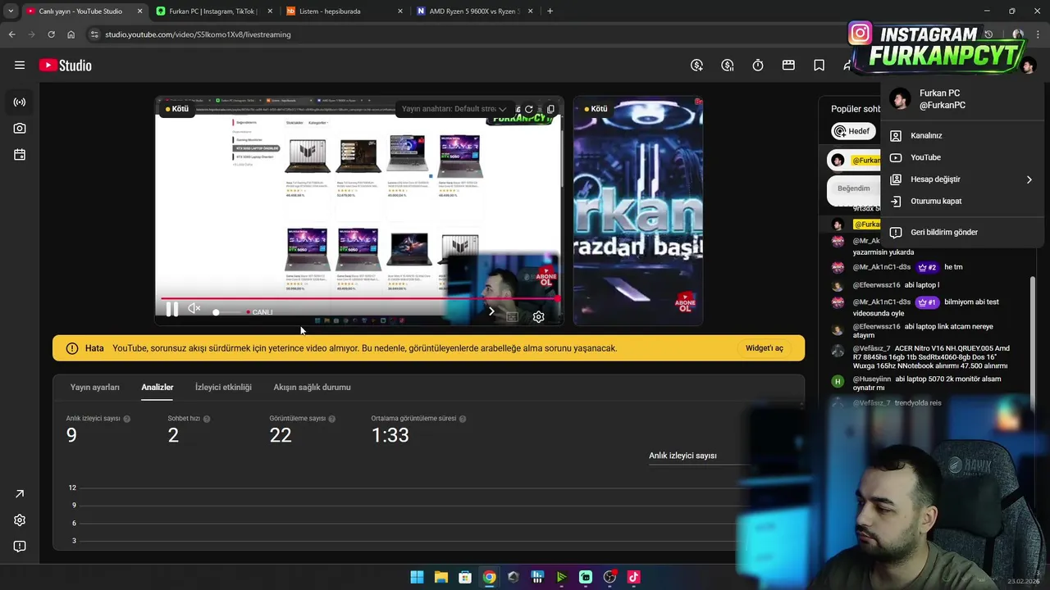The height and width of the screenshot is (590, 1050).
Task: Select Kanalınız in account menu
Action: coord(962,136)
